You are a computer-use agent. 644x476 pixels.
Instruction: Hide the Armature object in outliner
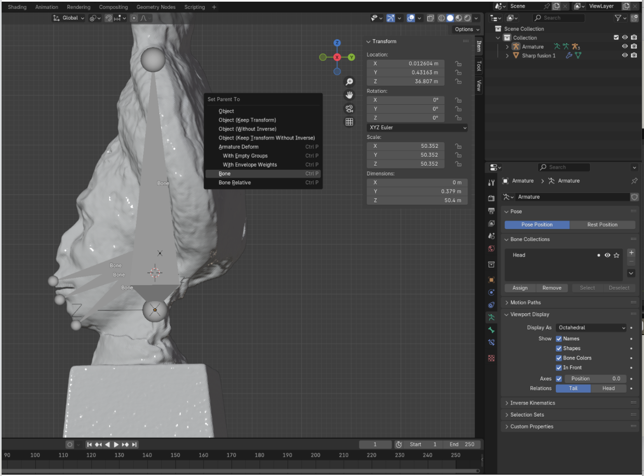[x=625, y=47]
